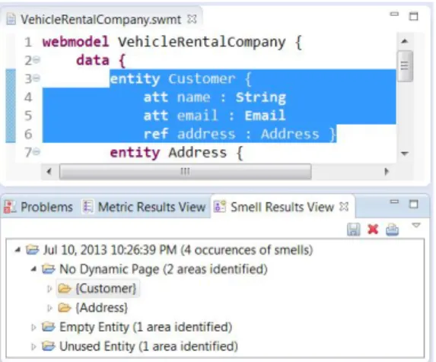Screen dimensions: 436x362
Task: Click the vertical scrollbar thumb in editor
Action: pos(405,66)
